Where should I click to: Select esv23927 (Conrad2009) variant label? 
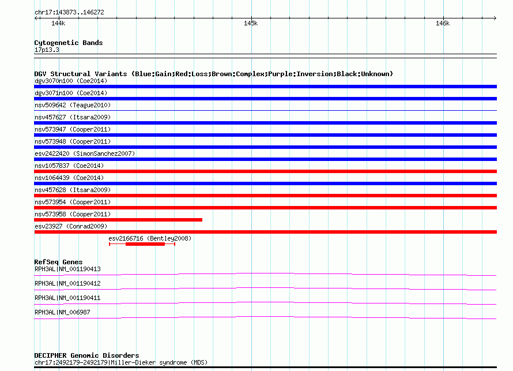(x=71, y=226)
